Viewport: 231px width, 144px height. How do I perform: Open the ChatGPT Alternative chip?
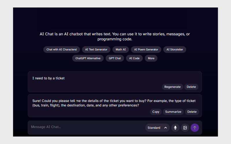pyautogui.click(x=88, y=58)
